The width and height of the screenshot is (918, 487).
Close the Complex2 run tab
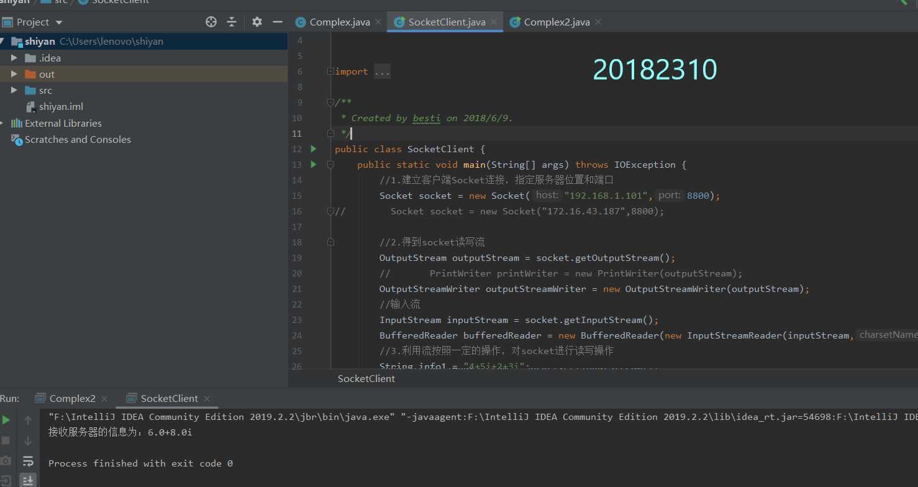tap(104, 399)
